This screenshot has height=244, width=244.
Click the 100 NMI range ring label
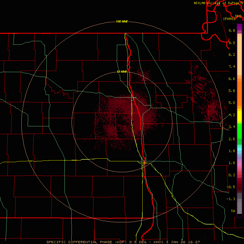tap(122, 21)
